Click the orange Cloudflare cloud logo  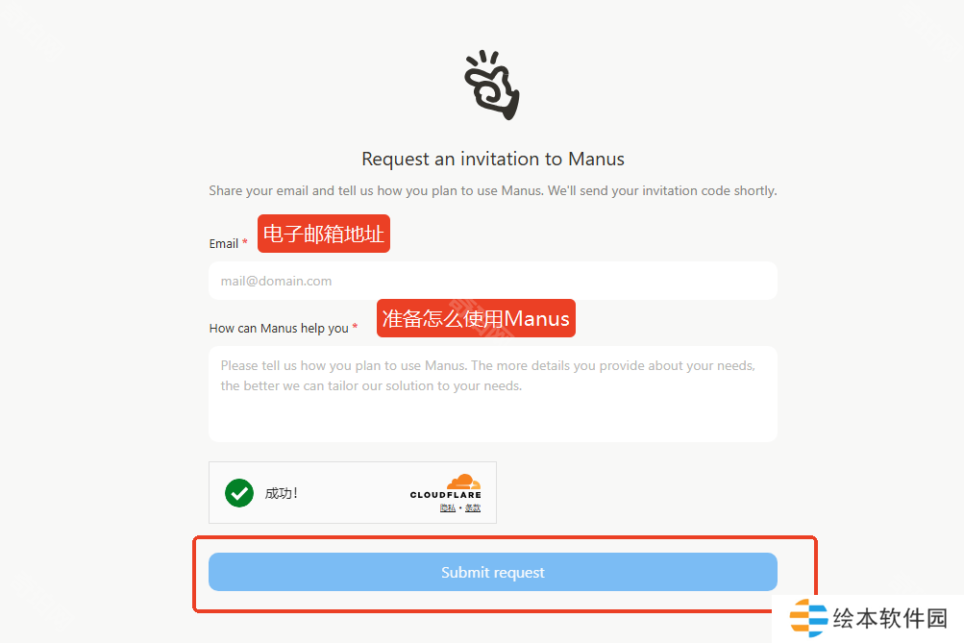click(463, 482)
